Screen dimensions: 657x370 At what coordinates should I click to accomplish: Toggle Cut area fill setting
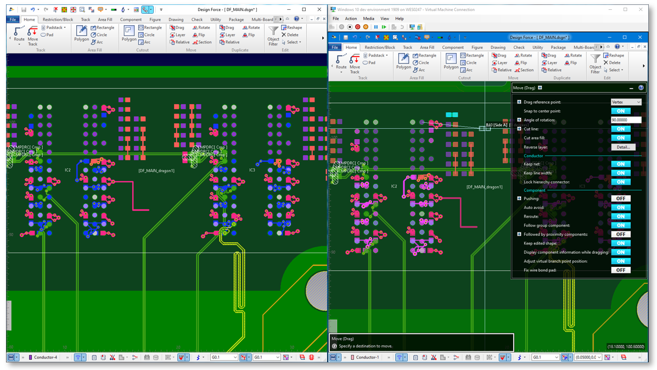621,138
